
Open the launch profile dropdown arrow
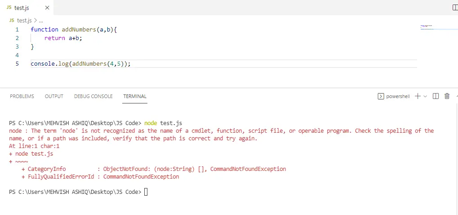425,96
